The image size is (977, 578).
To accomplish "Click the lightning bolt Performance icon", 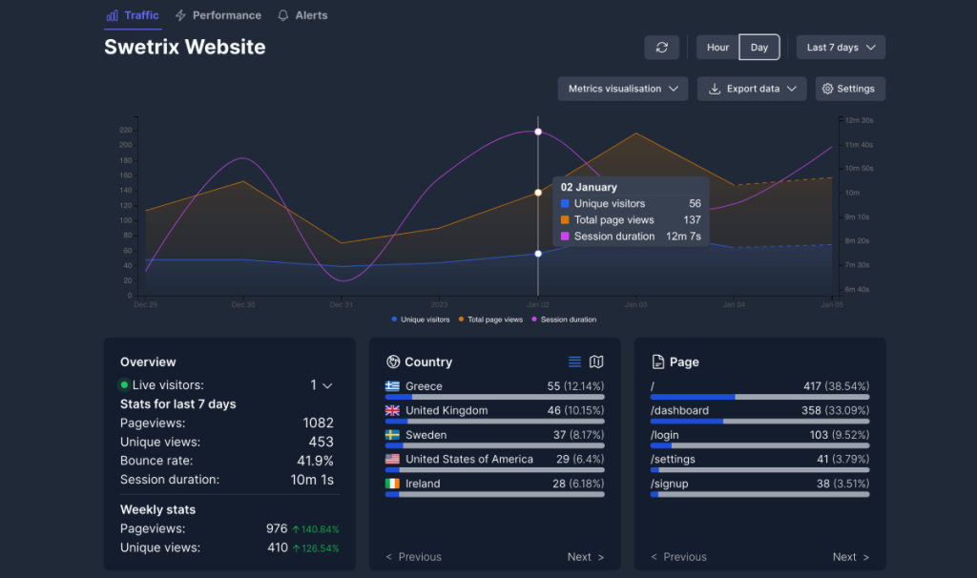I will (180, 15).
